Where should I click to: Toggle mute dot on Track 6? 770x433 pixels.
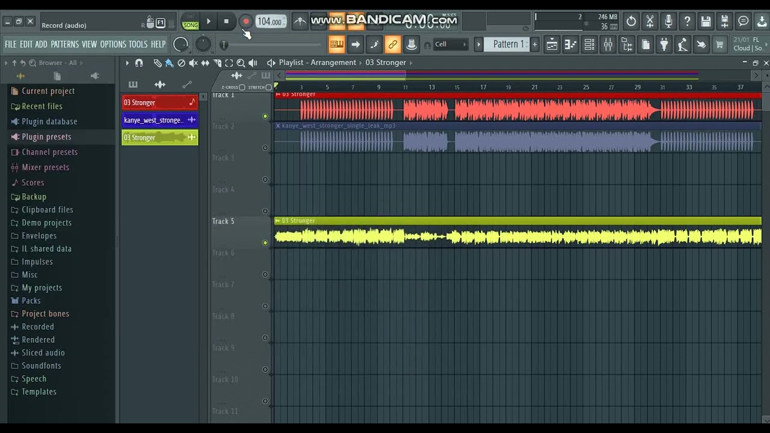click(x=265, y=274)
